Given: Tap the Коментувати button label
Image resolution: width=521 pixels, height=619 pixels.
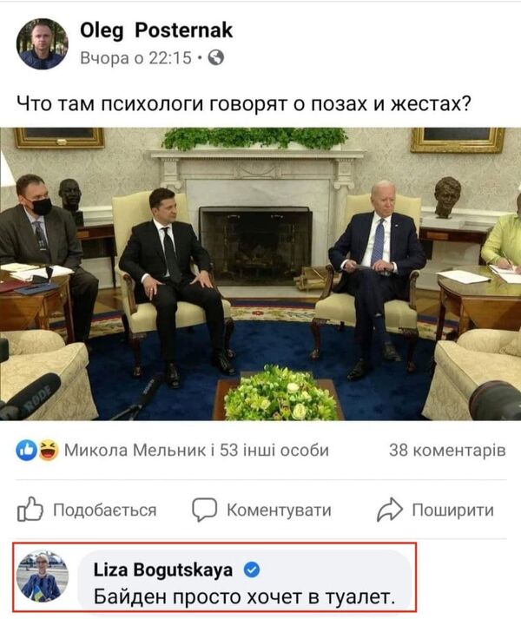Looking at the screenshot, I should click(279, 510).
